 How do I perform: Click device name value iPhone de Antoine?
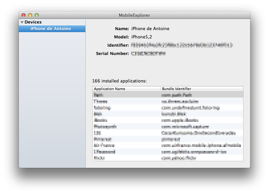pos(150,29)
